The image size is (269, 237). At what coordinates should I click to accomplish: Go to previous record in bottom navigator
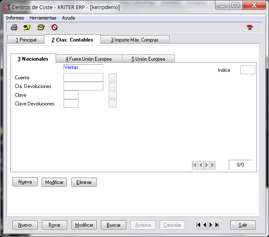(x=205, y=225)
